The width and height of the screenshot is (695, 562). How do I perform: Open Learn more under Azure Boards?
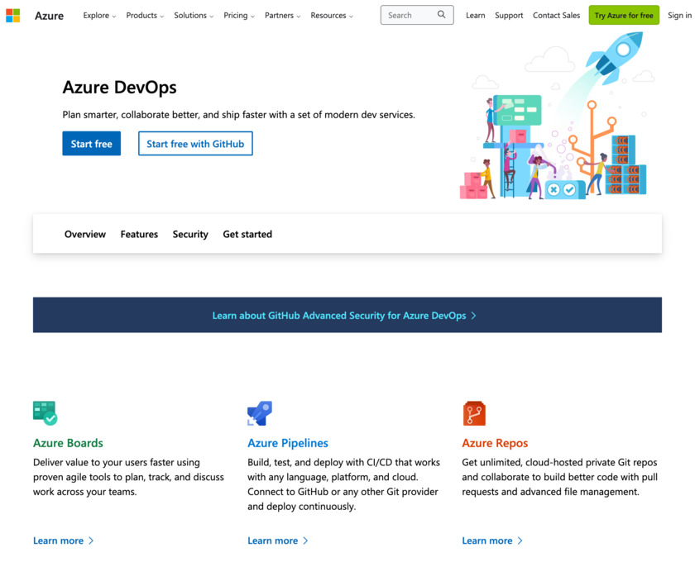64,541
